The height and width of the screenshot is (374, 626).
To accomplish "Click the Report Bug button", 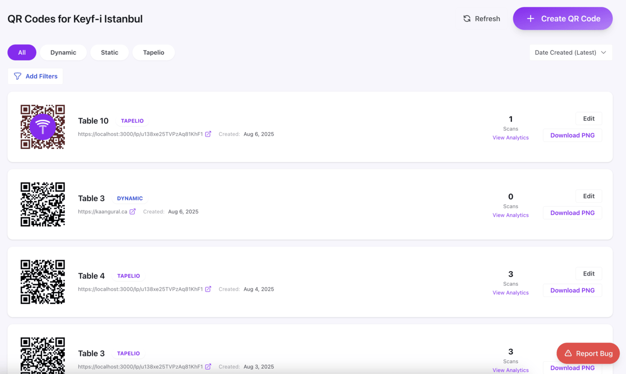I will (x=588, y=353).
